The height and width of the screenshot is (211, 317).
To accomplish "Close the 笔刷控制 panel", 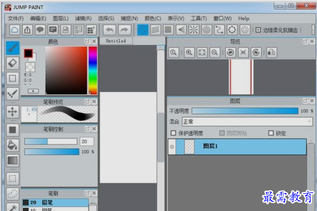I will pos(94,129).
